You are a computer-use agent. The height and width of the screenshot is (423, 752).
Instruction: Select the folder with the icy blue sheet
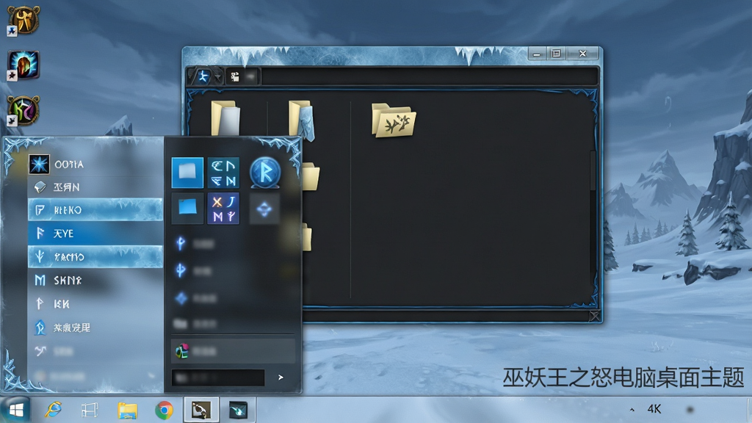[302, 120]
